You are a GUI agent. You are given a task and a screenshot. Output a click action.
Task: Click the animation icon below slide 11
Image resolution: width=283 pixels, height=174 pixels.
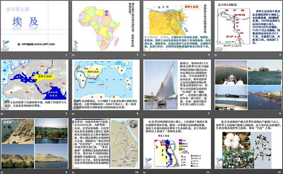click(x=145, y=172)
